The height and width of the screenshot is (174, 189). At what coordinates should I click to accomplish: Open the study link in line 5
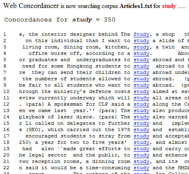[x=141, y=60]
